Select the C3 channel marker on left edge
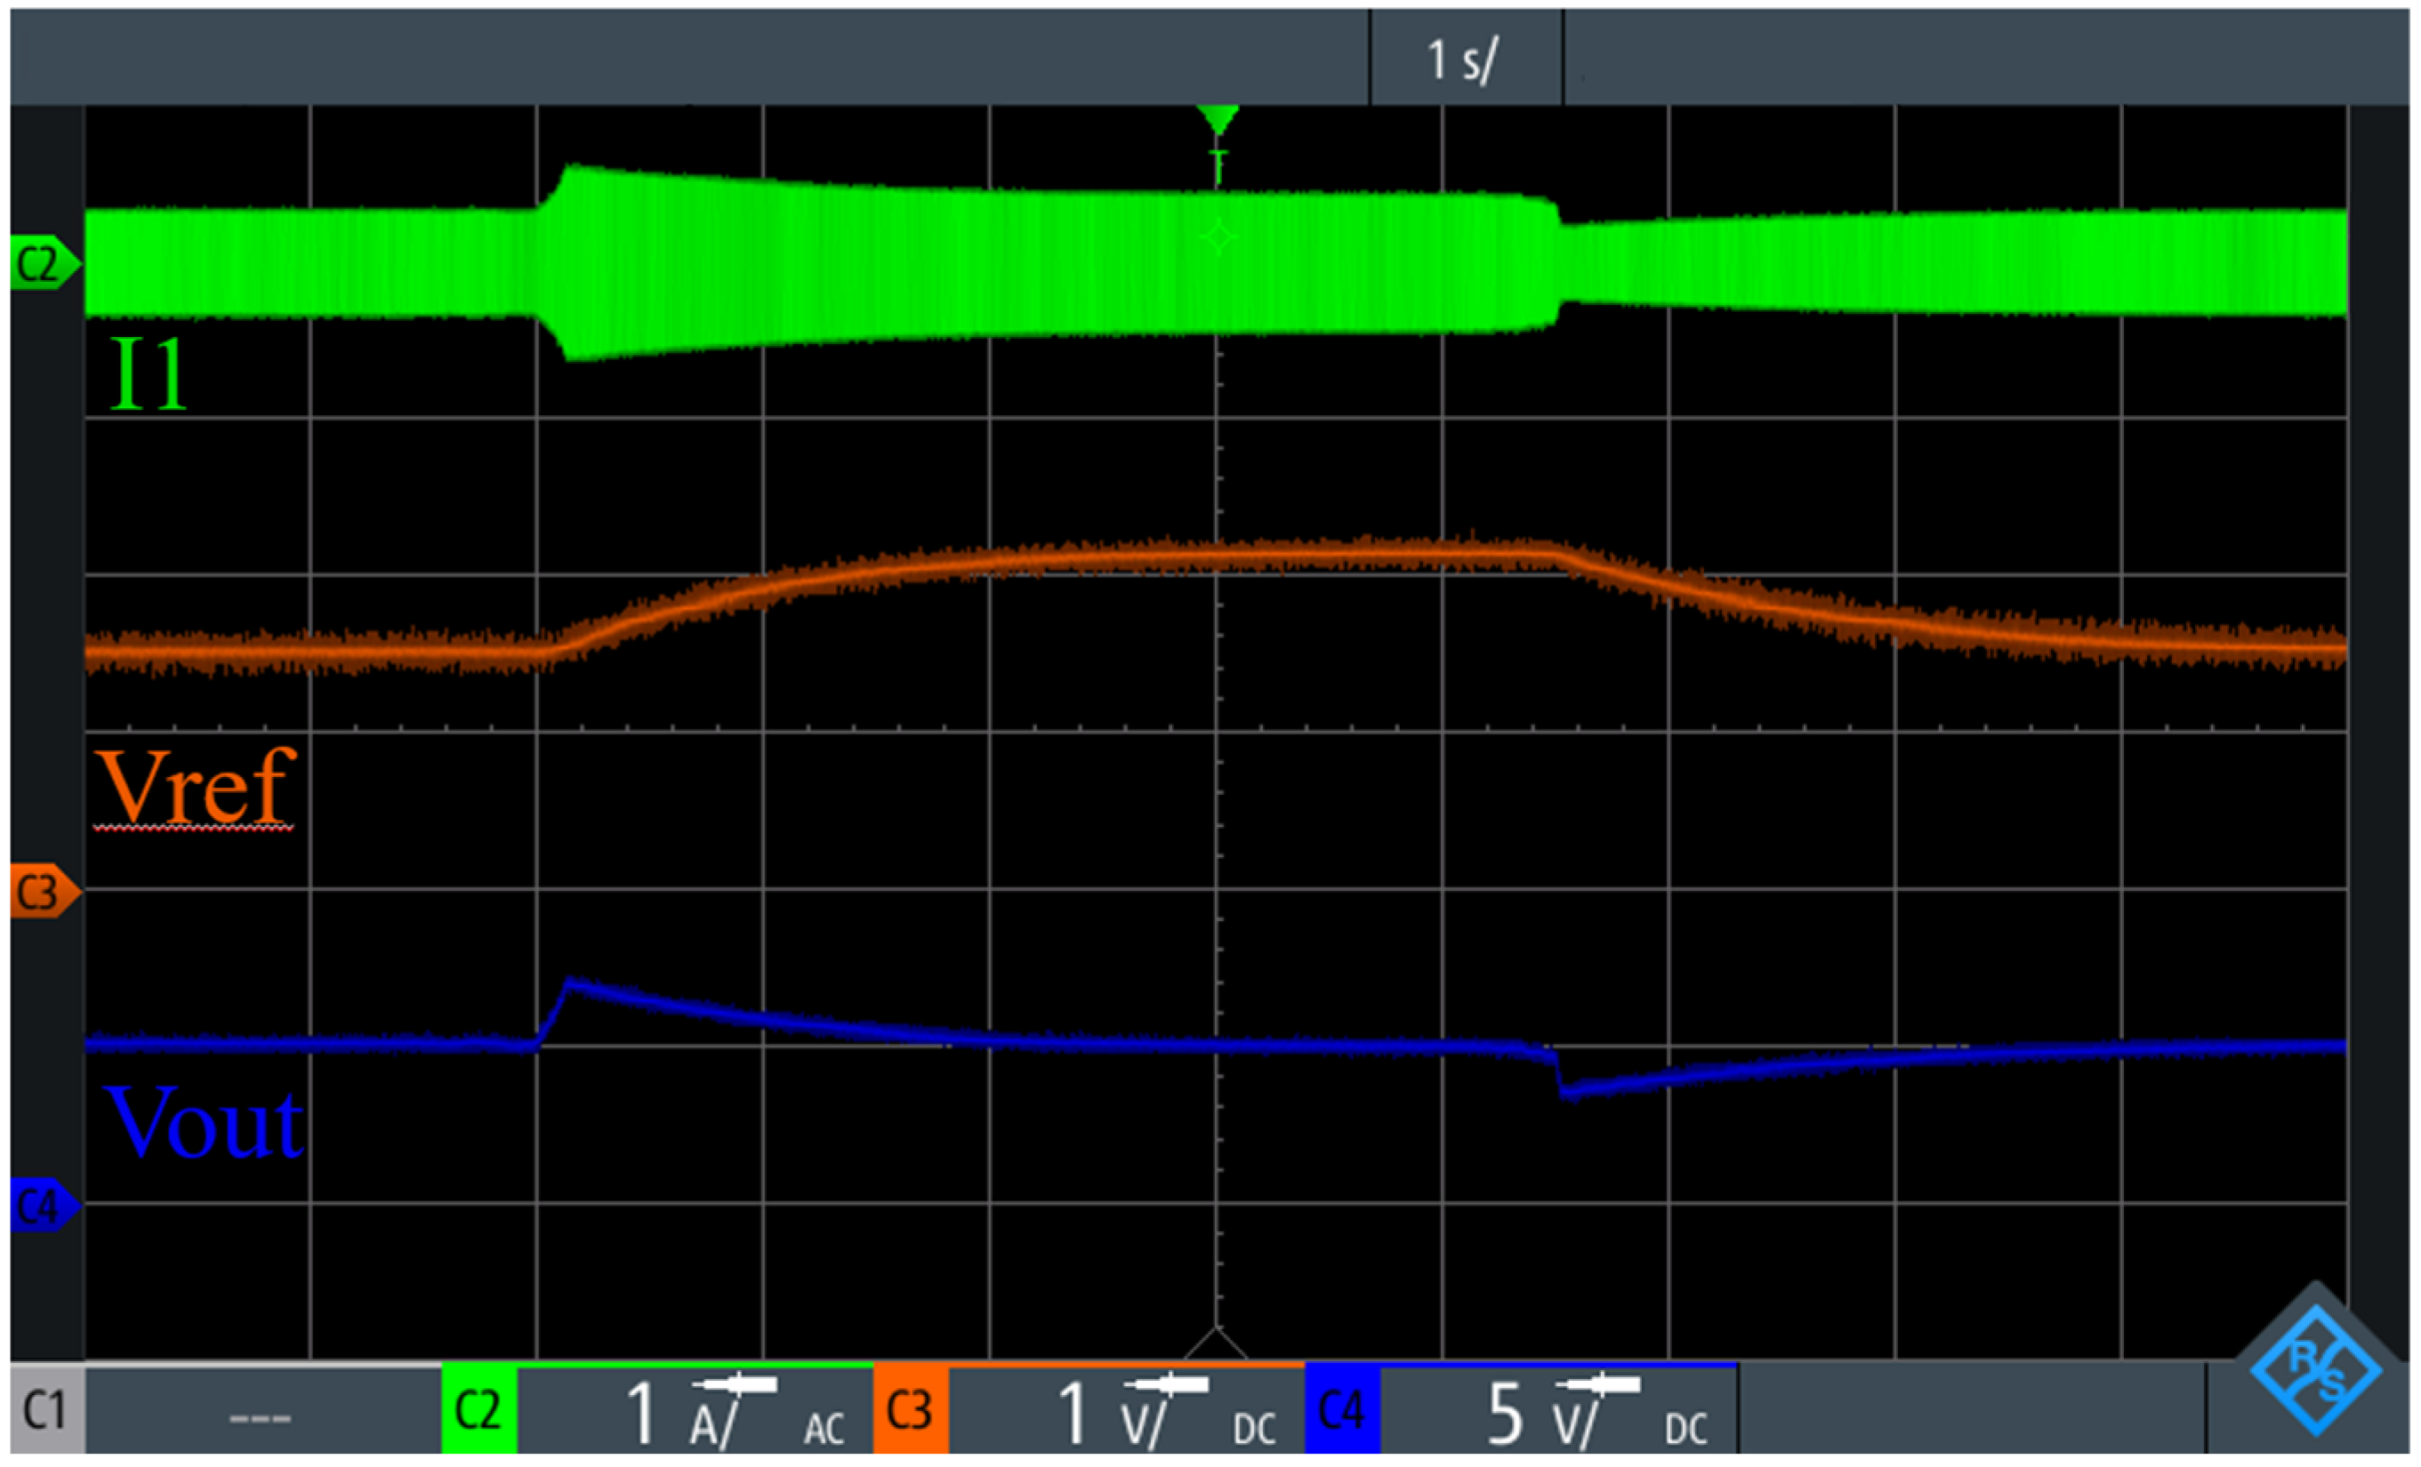Image resolution: width=2421 pixels, height=1467 pixels. (x=44, y=892)
